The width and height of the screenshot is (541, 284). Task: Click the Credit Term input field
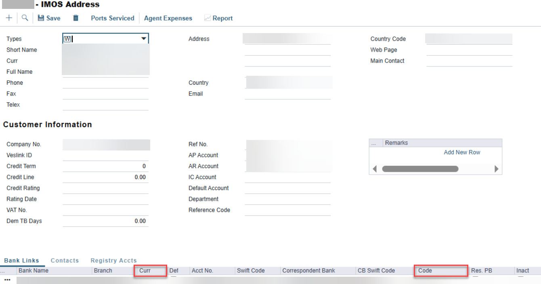click(105, 166)
